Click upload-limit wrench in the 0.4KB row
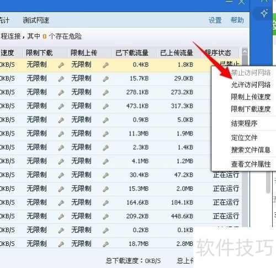This screenshot has width=276, height=268. (x=105, y=65)
